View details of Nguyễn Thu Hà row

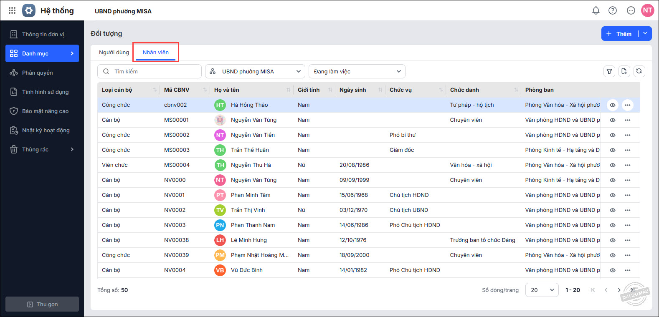612,165
